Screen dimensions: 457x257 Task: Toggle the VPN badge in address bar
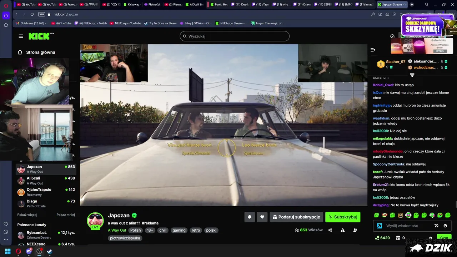41,14
